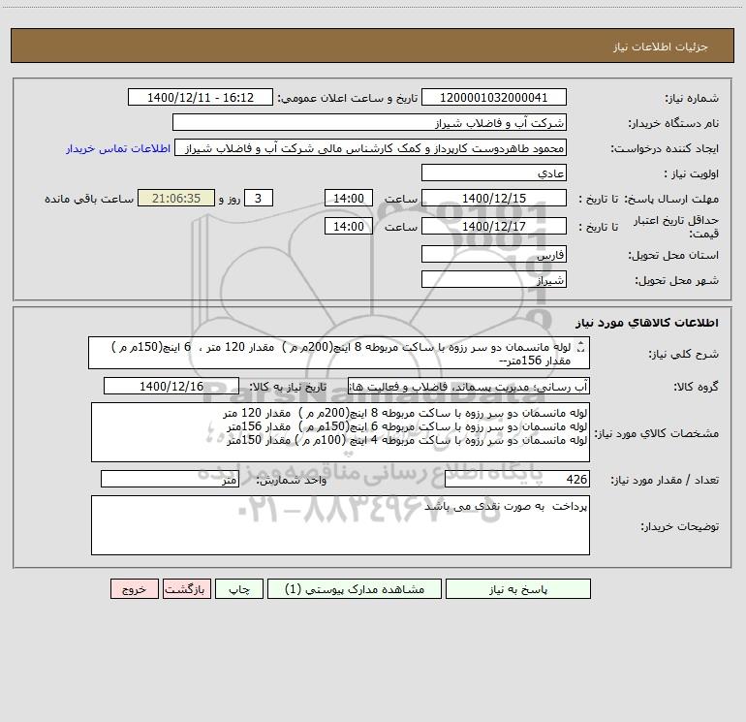This screenshot has height=722, width=746.
Task: Click the announcement date field 1400/12/11 - 16:12
Action: click(x=201, y=97)
